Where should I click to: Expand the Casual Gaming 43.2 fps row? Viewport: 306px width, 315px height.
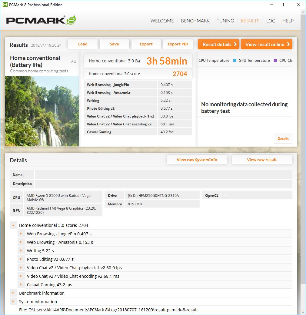tap(21, 285)
